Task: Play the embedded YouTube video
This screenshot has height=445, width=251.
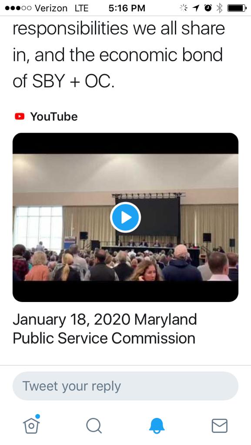Action: tap(125, 217)
